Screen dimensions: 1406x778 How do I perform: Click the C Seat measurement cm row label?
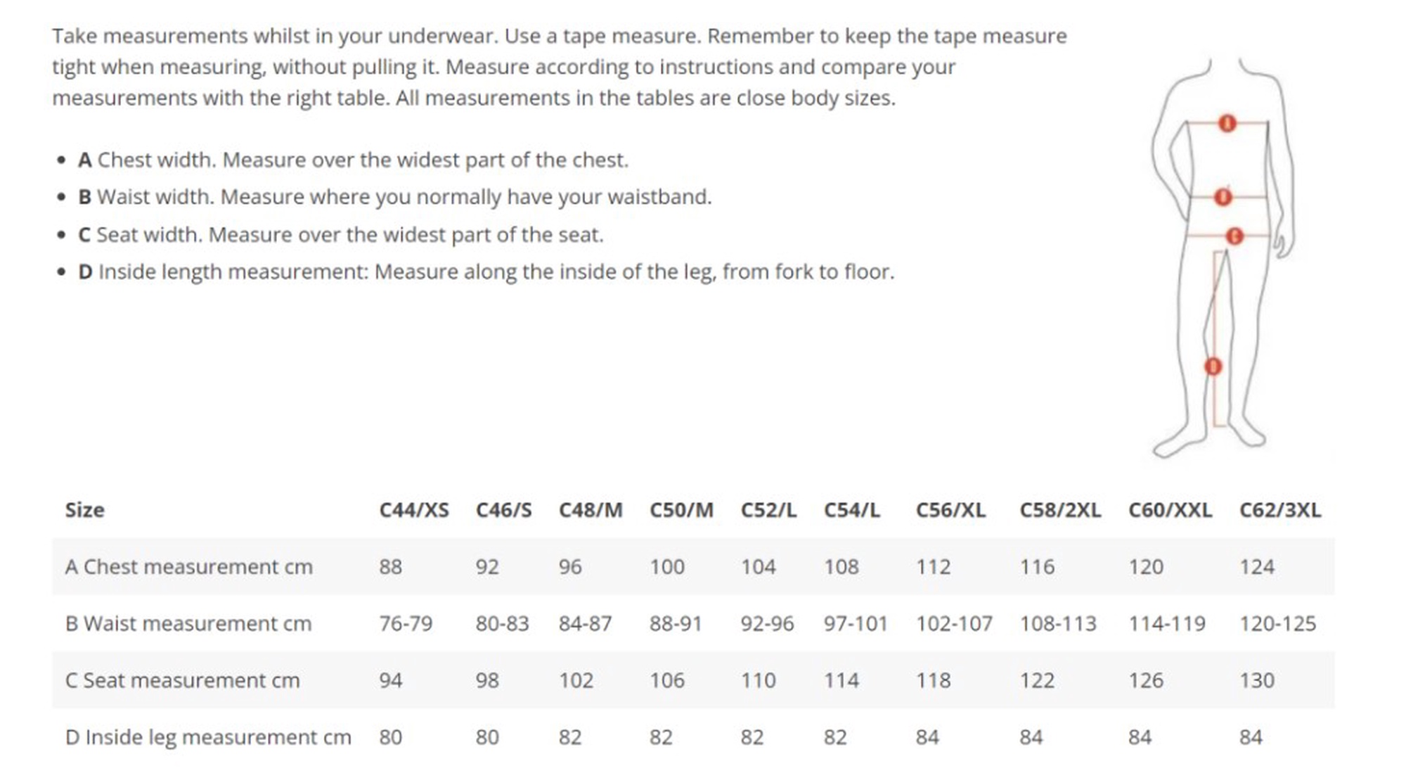[x=182, y=680]
